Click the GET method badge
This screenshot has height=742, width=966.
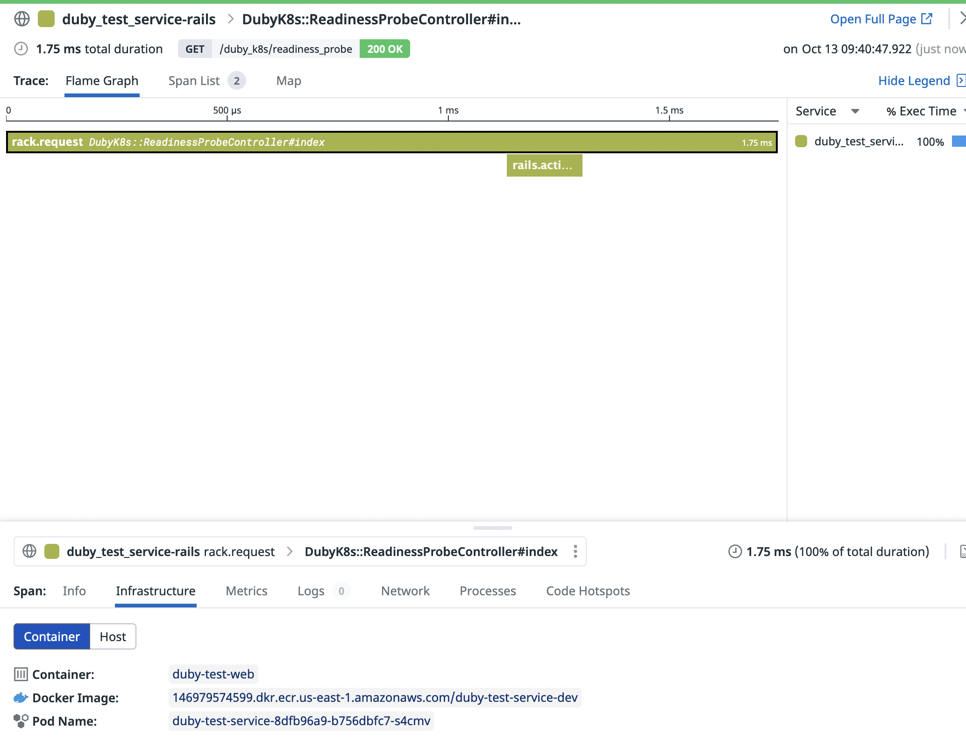[x=195, y=49]
